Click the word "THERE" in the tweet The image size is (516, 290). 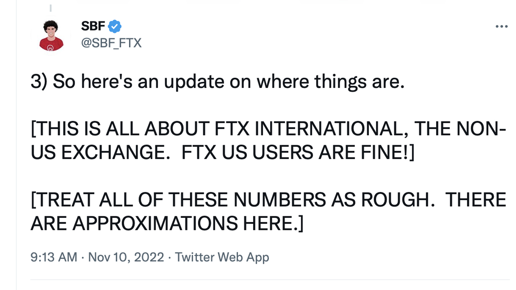click(476, 200)
